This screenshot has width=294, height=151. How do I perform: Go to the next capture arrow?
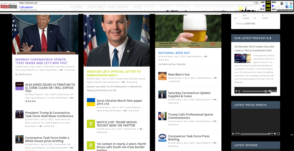click(x=273, y=6)
